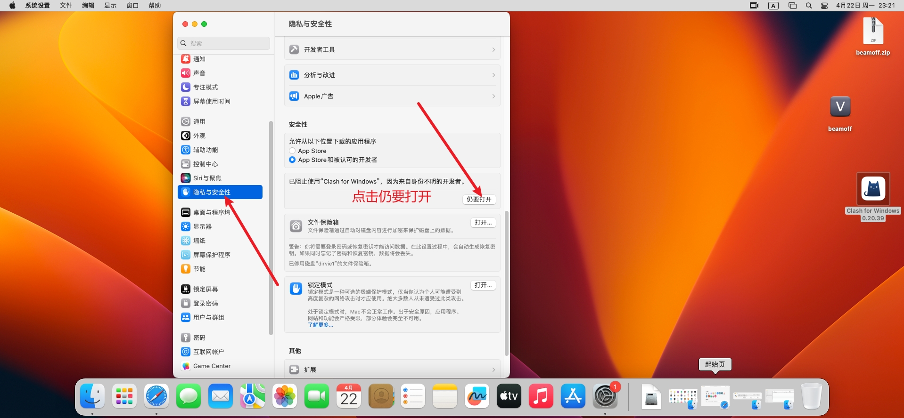This screenshot has height=418, width=904.
Task: Click the 仍要打开 button
Action: click(479, 200)
